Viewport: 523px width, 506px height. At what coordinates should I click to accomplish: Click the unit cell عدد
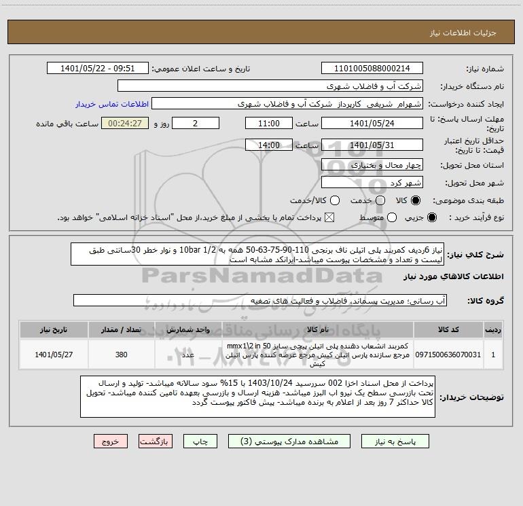click(x=188, y=355)
